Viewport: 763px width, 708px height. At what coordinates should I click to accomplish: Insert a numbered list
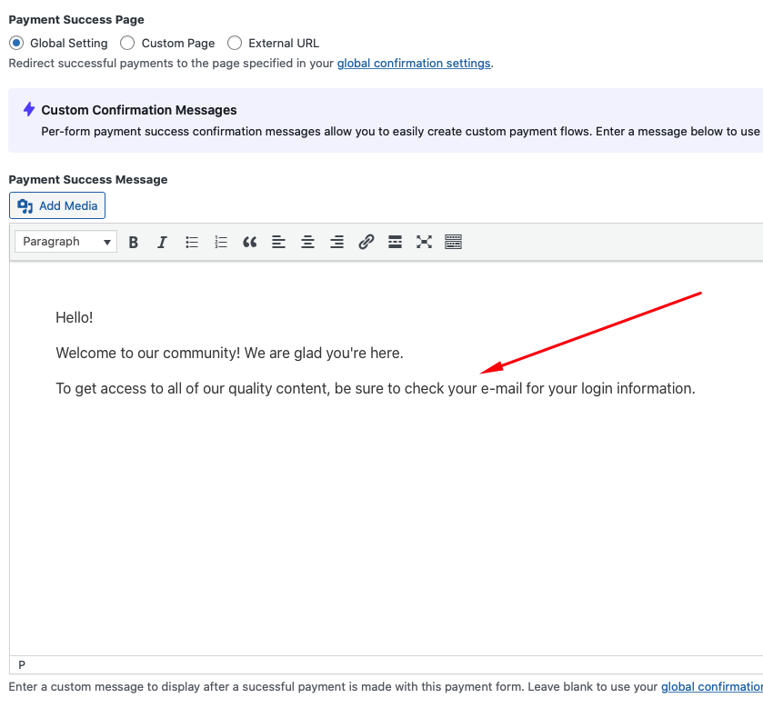click(x=221, y=242)
